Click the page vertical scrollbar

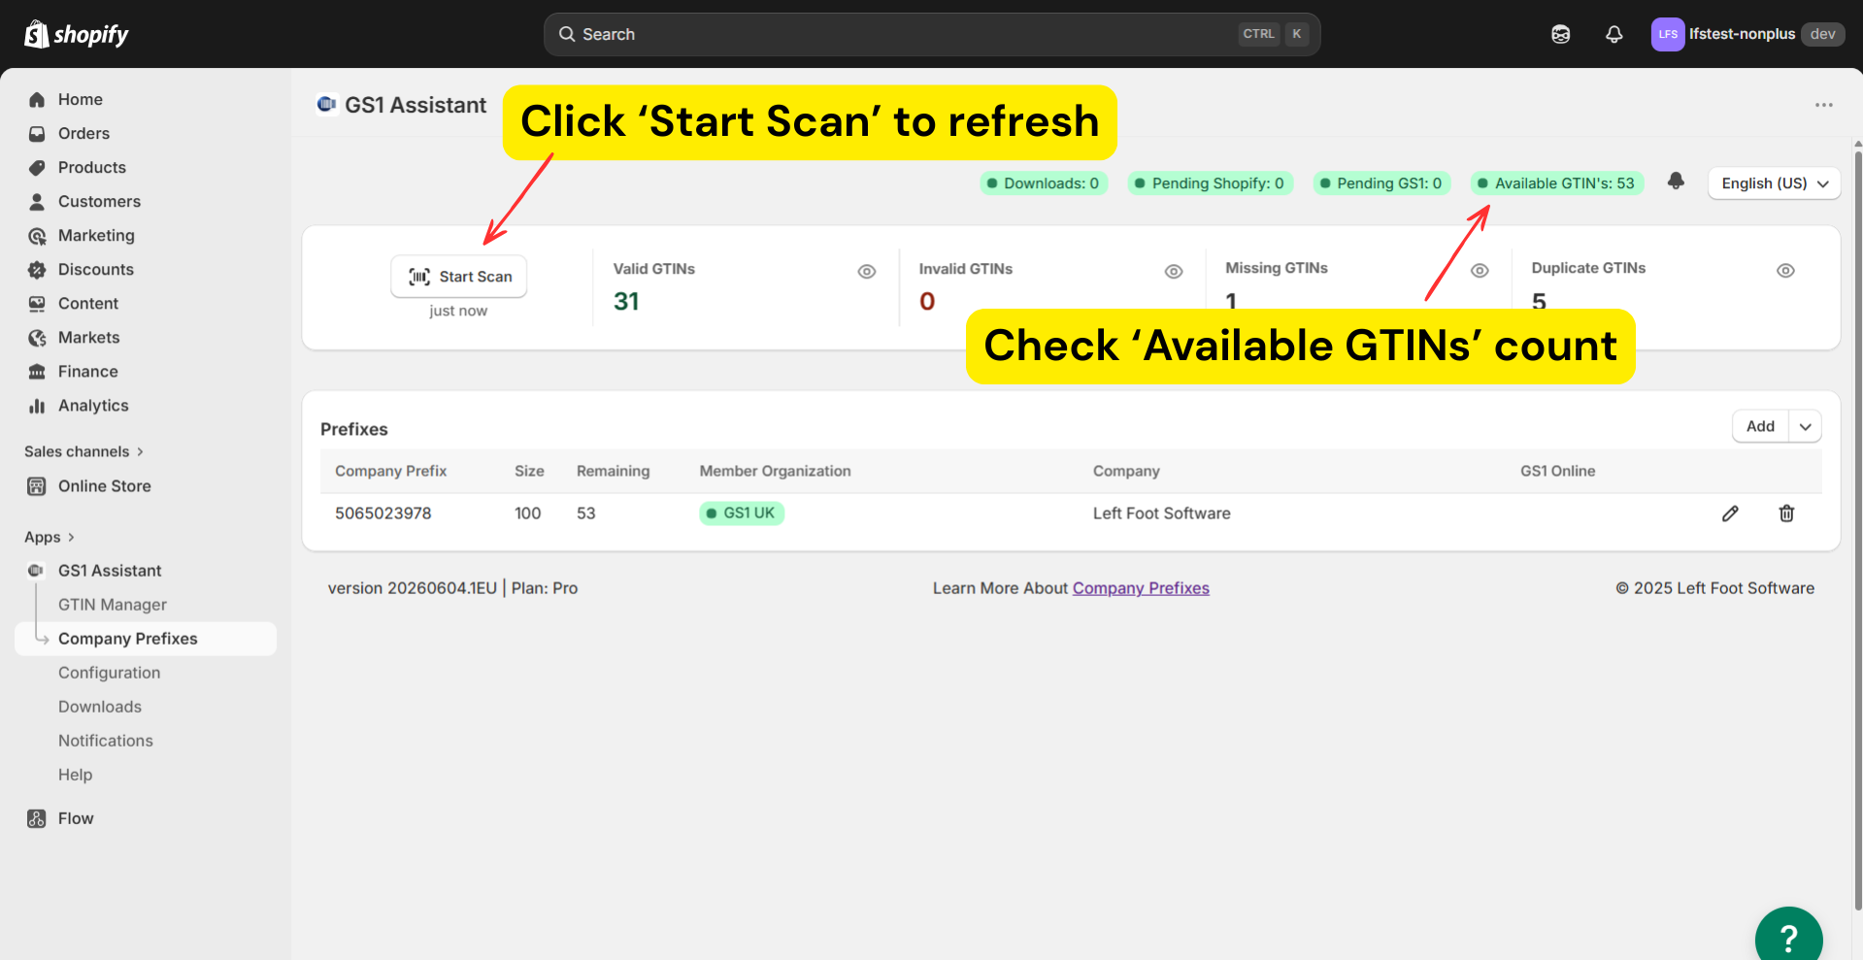pyautogui.click(x=1858, y=529)
